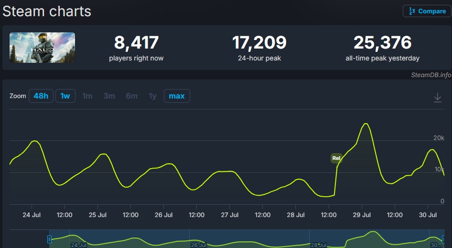This screenshot has width=452, height=248.
Task: Click the 25,376 all-time peak figure
Action: pos(383,43)
